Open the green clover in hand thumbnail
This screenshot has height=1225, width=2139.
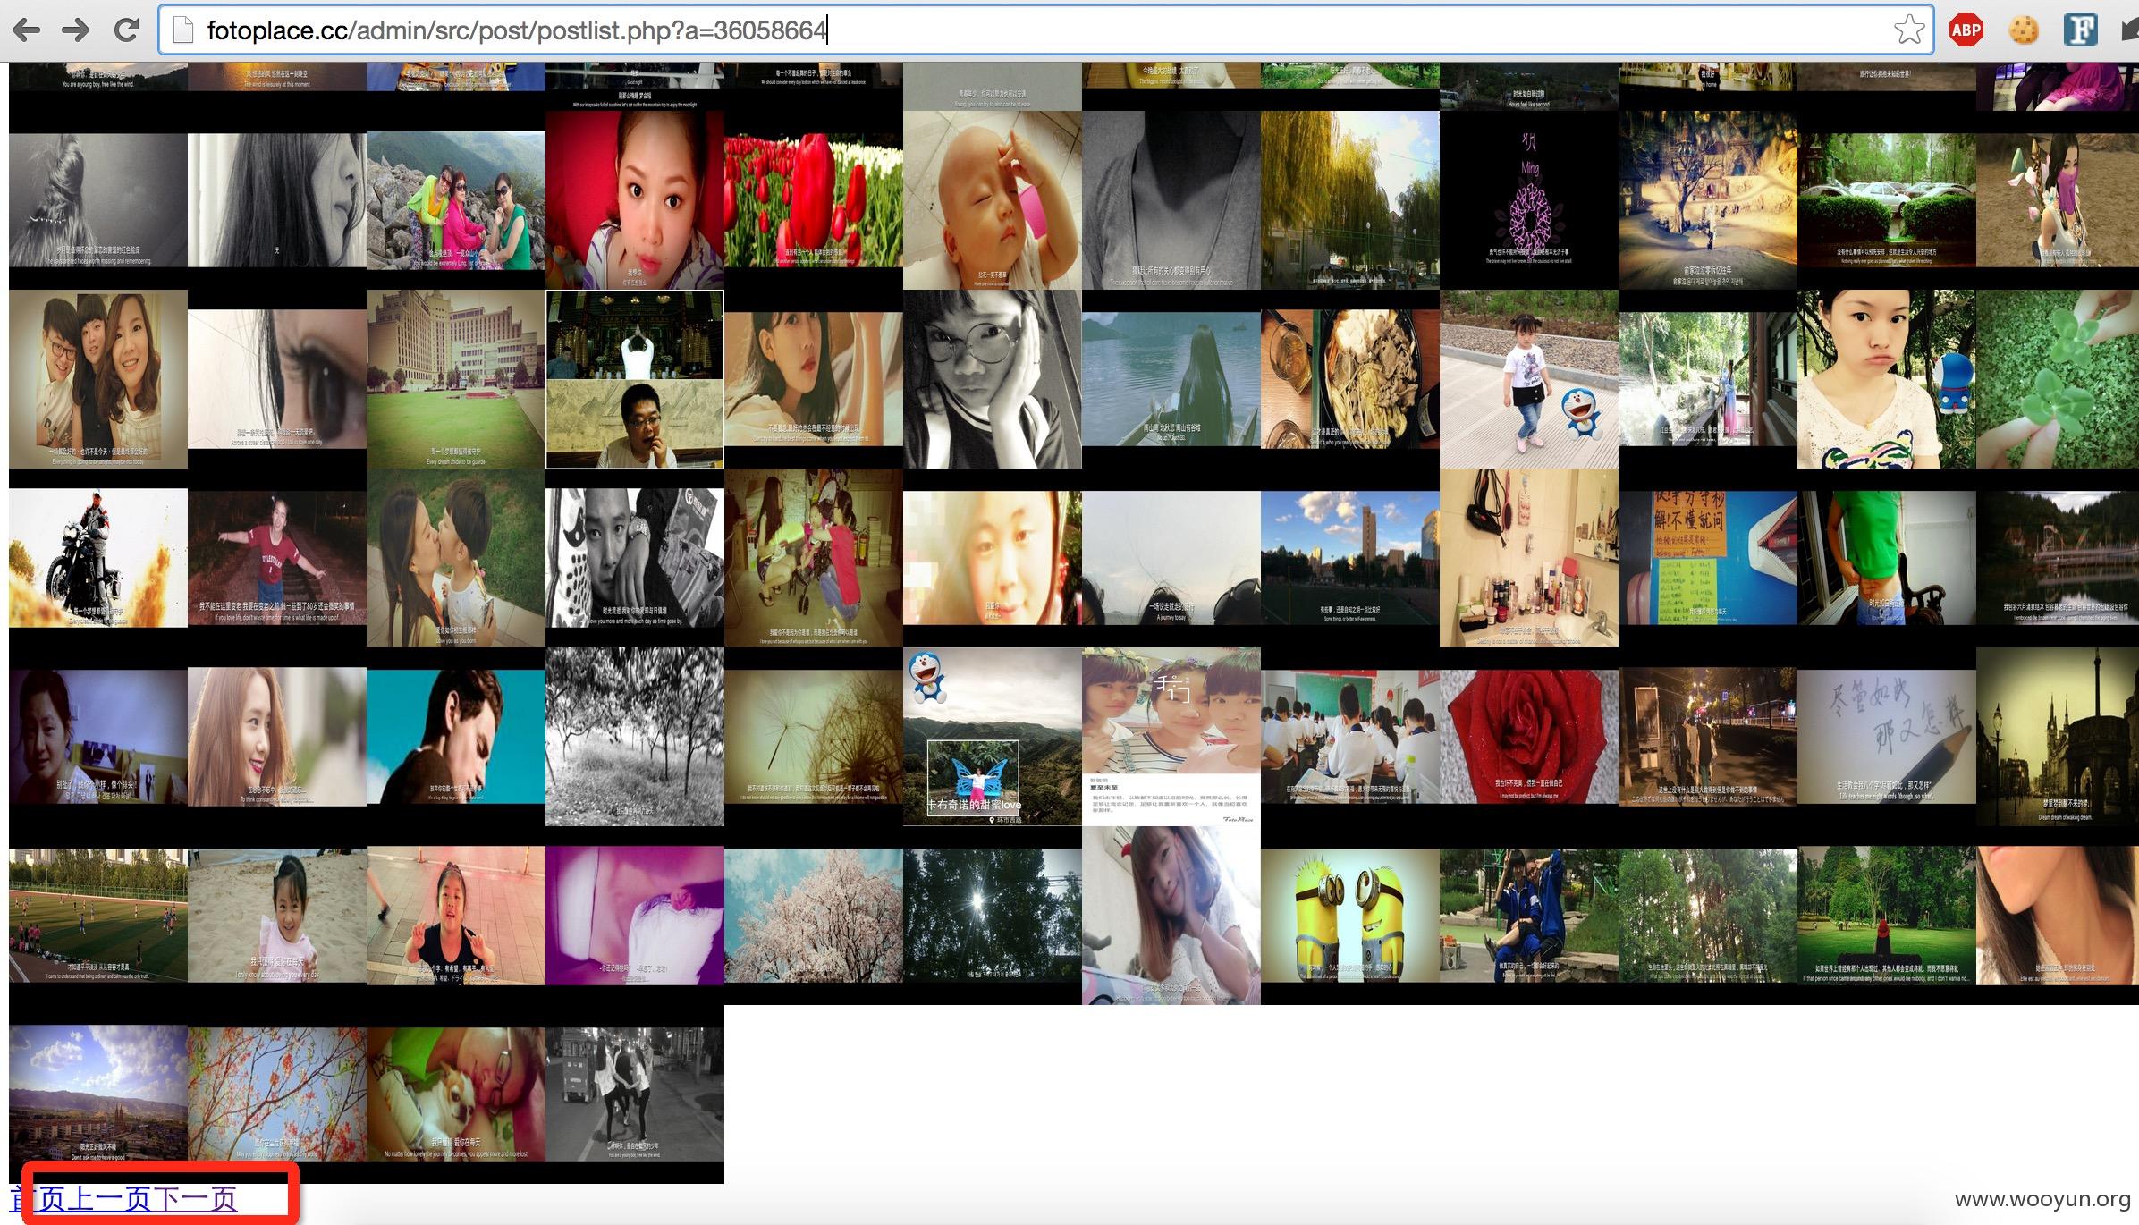pyautogui.click(x=2058, y=379)
